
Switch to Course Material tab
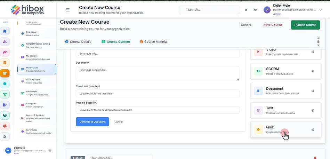[154, 42]
